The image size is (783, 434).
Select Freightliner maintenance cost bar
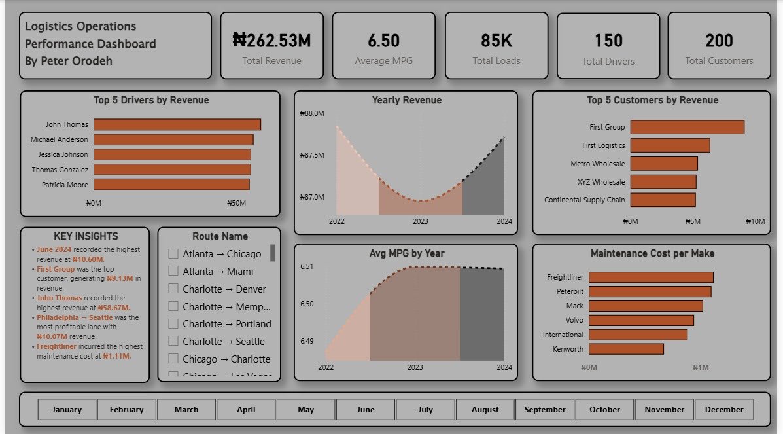(x=651, y=277)
